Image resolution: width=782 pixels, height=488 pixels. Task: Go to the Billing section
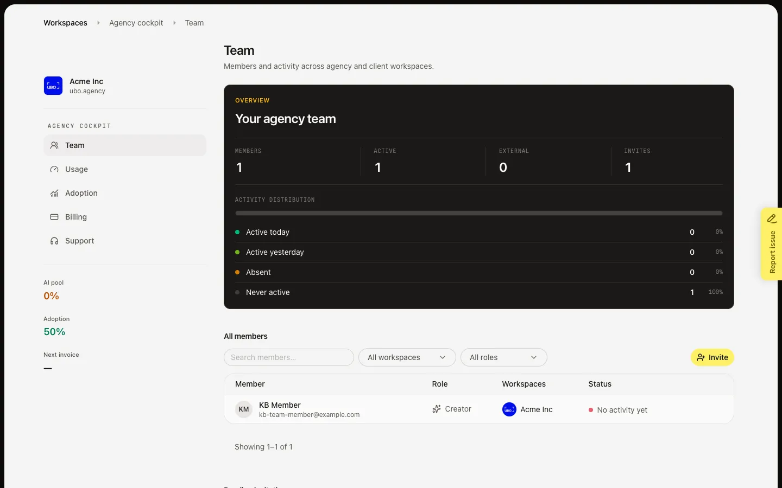click(125, 217)
